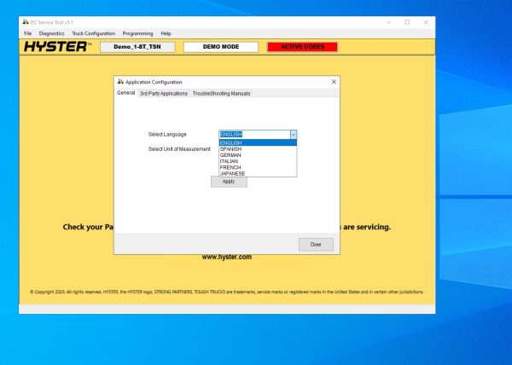The height and width of the screenshot is (365, 512).
Task: Open the File menu
Action: click(x=28, y=33)
